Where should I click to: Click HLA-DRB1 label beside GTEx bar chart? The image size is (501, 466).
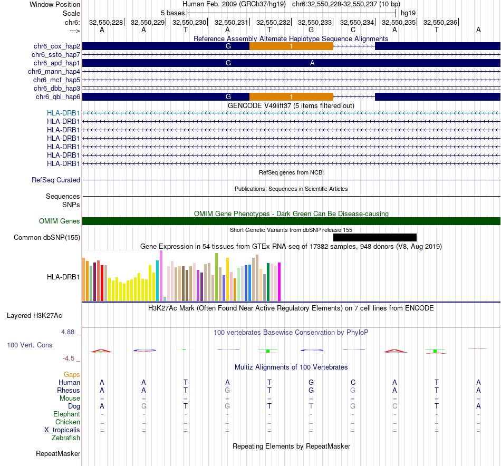pyautogui.click(x=63, y=277)
